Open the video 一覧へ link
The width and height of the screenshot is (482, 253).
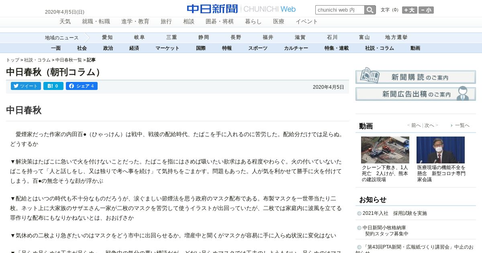(x=462, y=125)
